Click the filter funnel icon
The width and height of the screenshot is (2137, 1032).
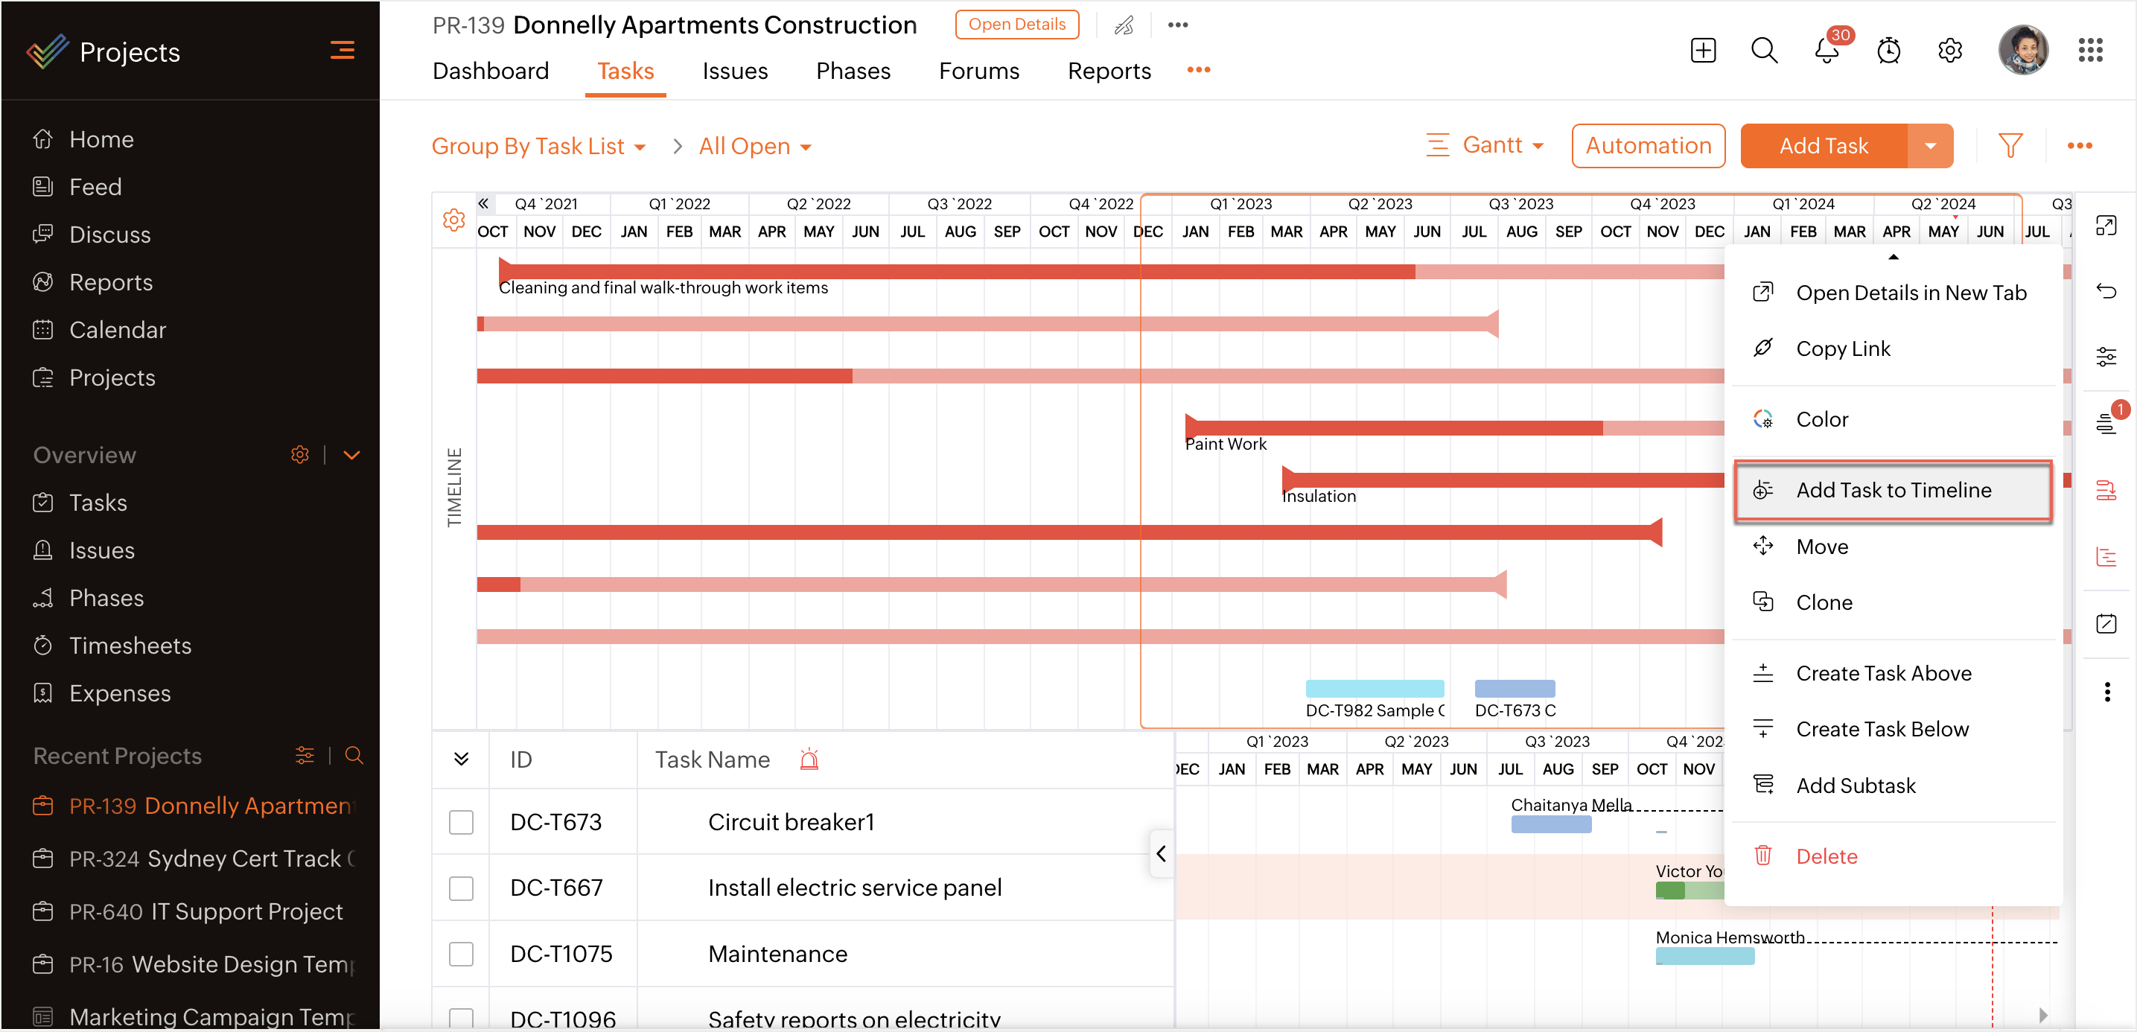click(x=2009, y=146)
